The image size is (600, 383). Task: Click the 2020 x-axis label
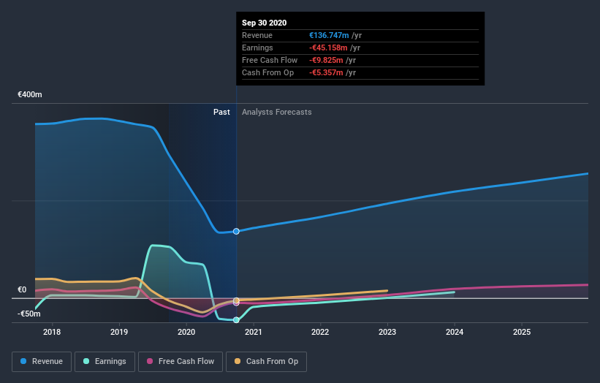click(x=186, y=332)
